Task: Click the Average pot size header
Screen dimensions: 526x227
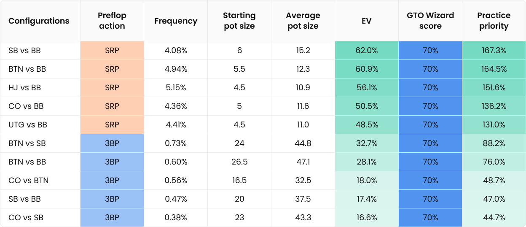Action: point(303,21)
